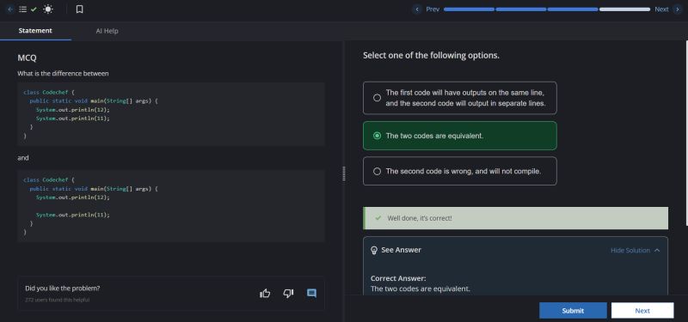
Task: Select 'second code is wrong' option
Action: tap(460, 171)
